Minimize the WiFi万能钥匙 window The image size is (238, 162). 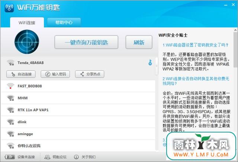[x=226, y=5]
